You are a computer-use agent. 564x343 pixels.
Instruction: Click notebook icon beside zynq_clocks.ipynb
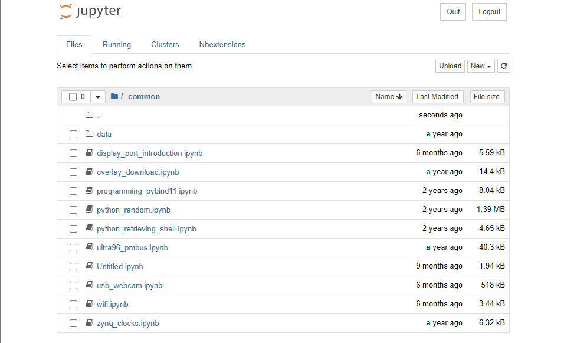tap(89, 323)
